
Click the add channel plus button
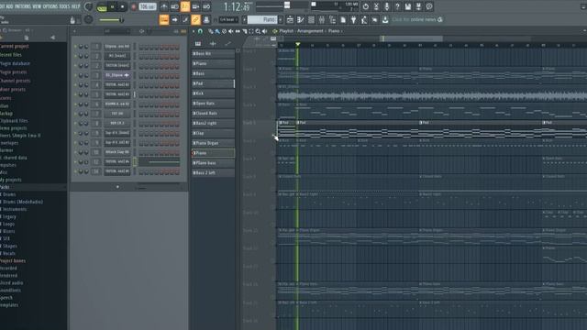coord(117,187)
